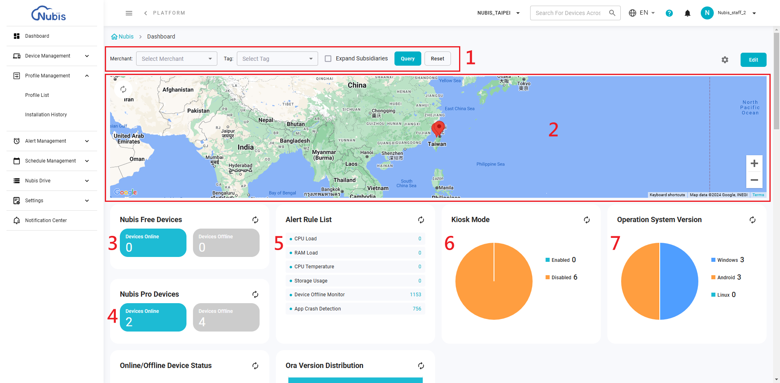Click the Search For Devices input field

click(x=568, y=13)
